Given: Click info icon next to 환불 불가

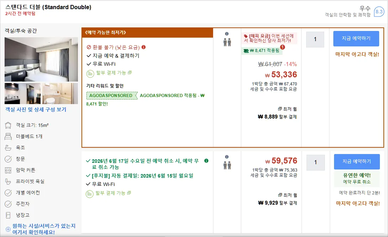Looking at the screenshot, I should pos(144,47).
